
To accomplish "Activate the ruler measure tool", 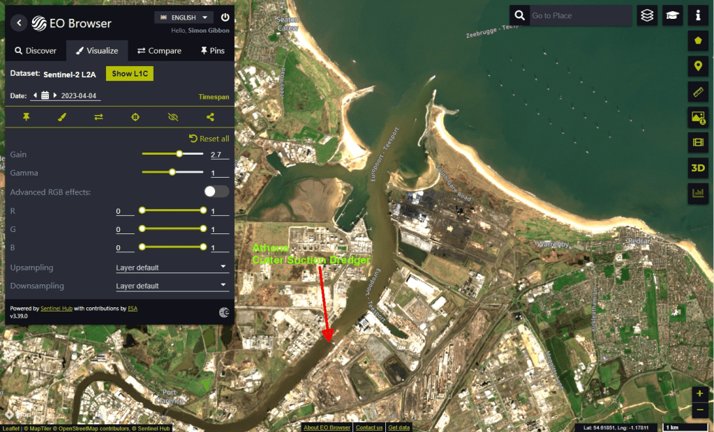I will pyautogui.click(x=698, y=92).
